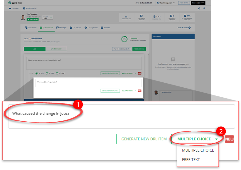Screen dimensions: 241x170
Task: Click the small Generate New DRL Item in the highlighted sub-question
Action: point(110,91)
